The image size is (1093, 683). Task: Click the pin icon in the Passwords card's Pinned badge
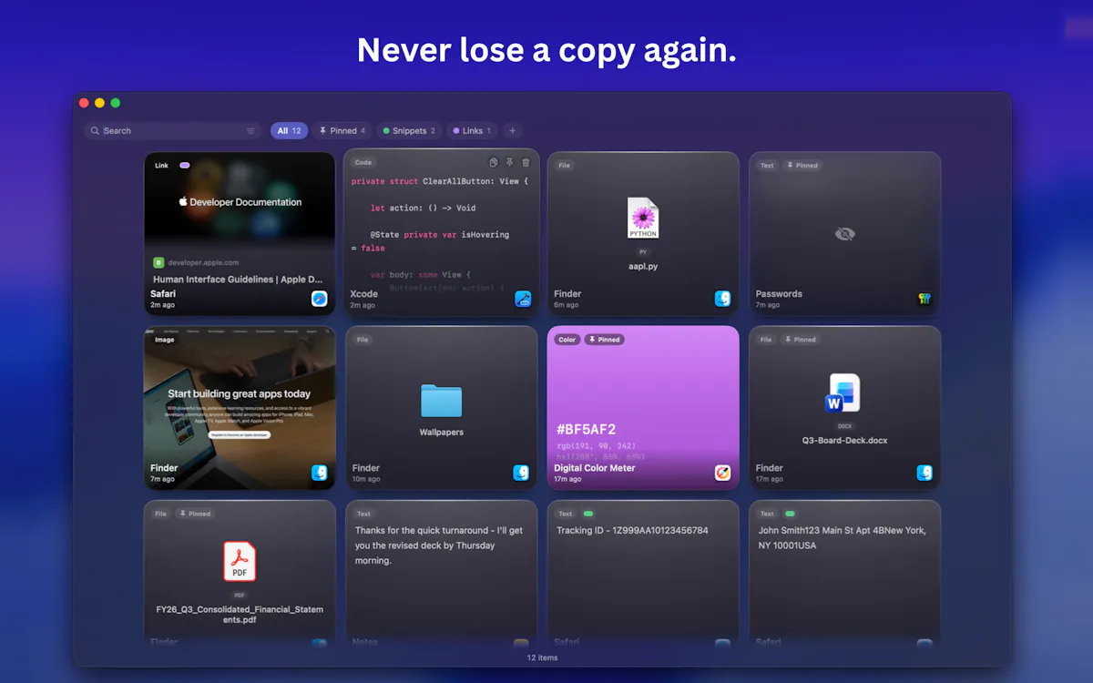[790, 166]
